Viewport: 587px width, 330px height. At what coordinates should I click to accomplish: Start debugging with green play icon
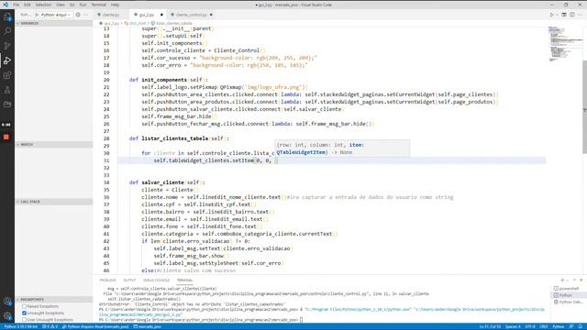(37, 15)
